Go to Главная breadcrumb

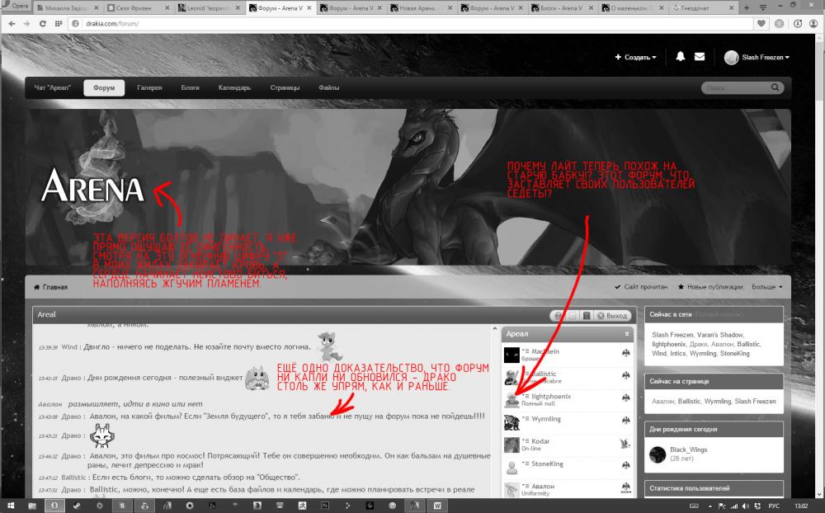pos(50,287)
